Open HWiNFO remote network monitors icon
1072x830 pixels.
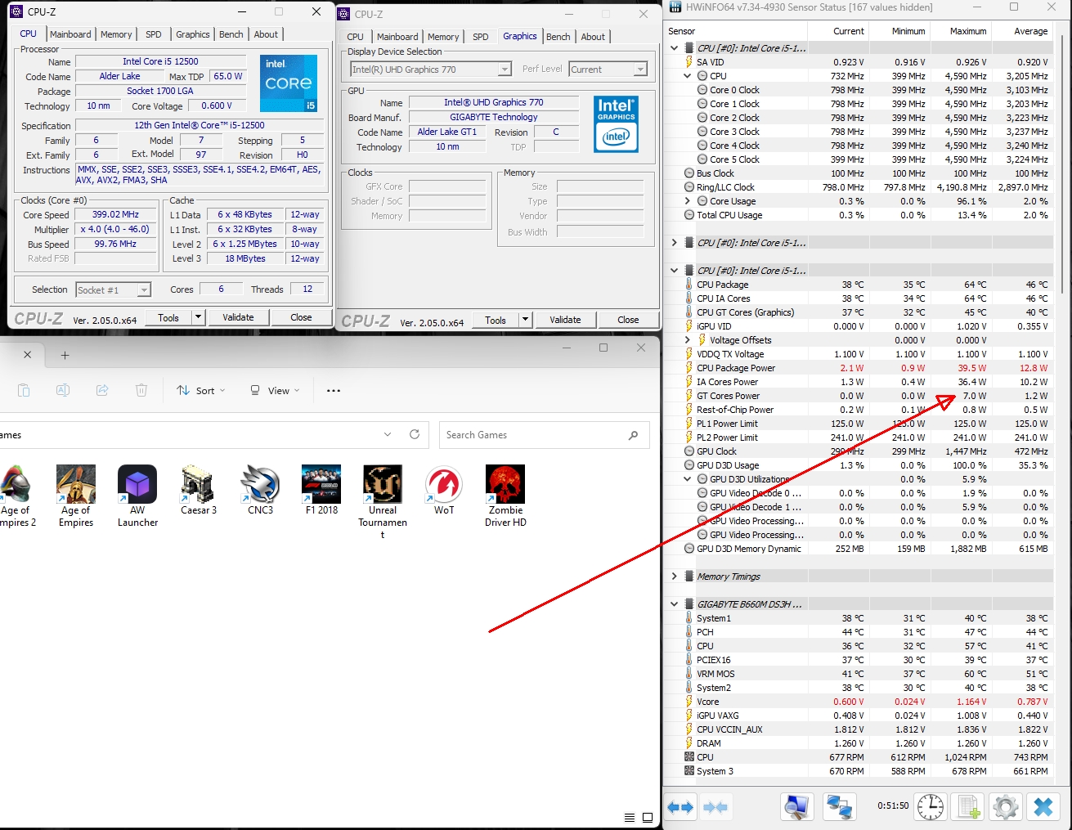(x=839, y=807)
